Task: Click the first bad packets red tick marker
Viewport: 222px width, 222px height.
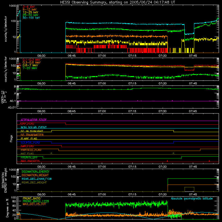Action: [x=167, y=161]
